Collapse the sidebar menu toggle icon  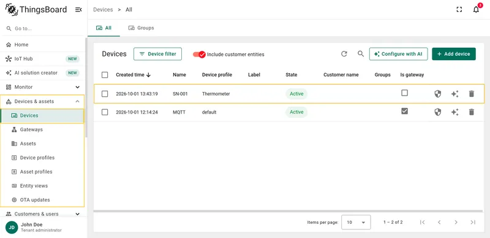[x=78, y=10]
